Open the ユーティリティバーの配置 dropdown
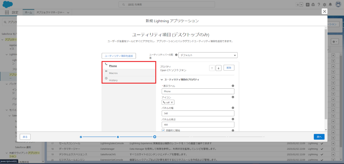 click(x=208, y=55)
